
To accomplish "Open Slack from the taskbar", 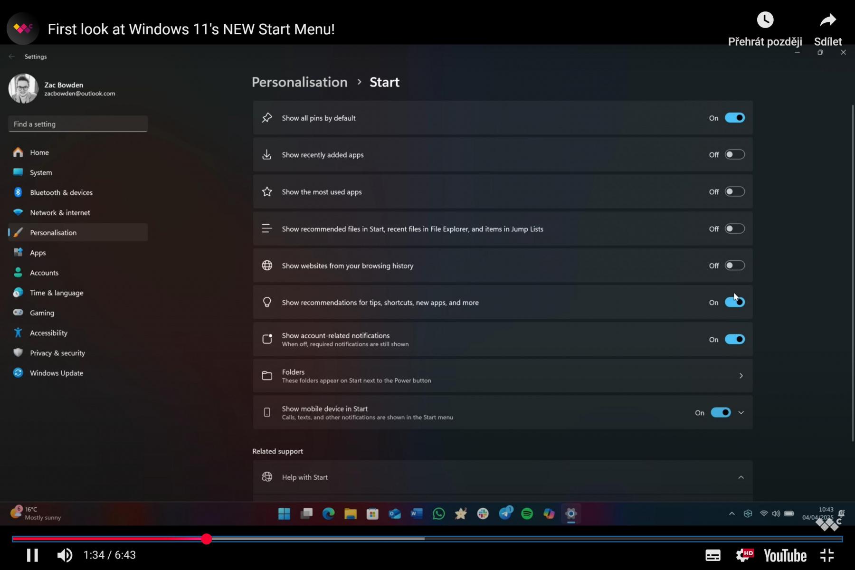I will [483, 513].
